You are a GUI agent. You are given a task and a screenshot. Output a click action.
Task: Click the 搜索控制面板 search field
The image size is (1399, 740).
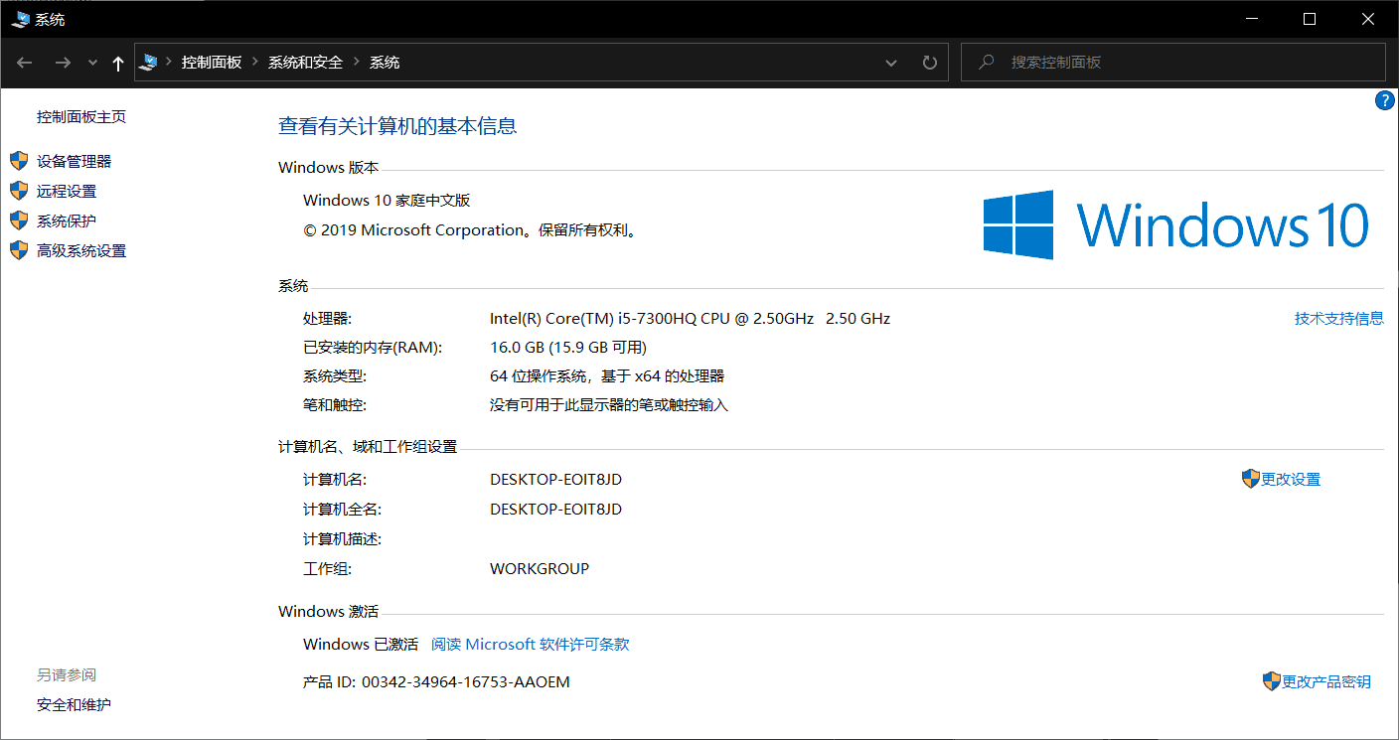(x=1172, y=62)
